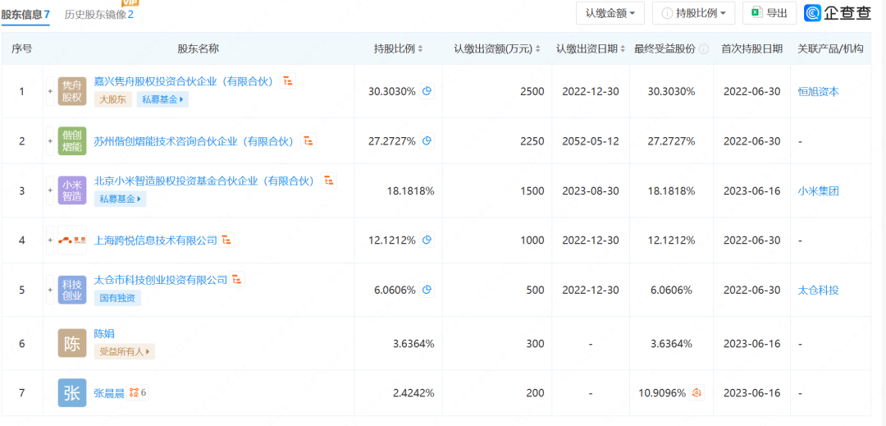
Task: Open the 认缴金额 dropdown
Action: tap(610, 13)
